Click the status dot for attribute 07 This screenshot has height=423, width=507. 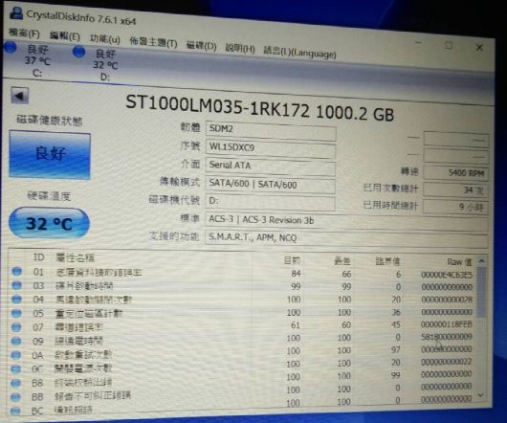[x=16, y=327]
